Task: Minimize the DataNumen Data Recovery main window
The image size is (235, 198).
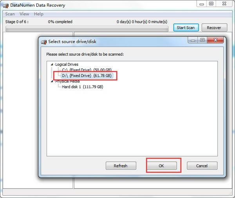Action: pos(202,4)
